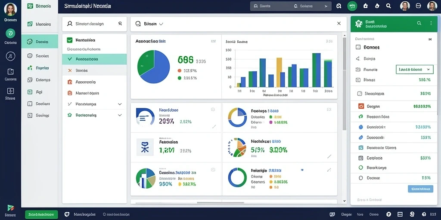
Task: Click the blue button in right panel
Action: [420, 189]
